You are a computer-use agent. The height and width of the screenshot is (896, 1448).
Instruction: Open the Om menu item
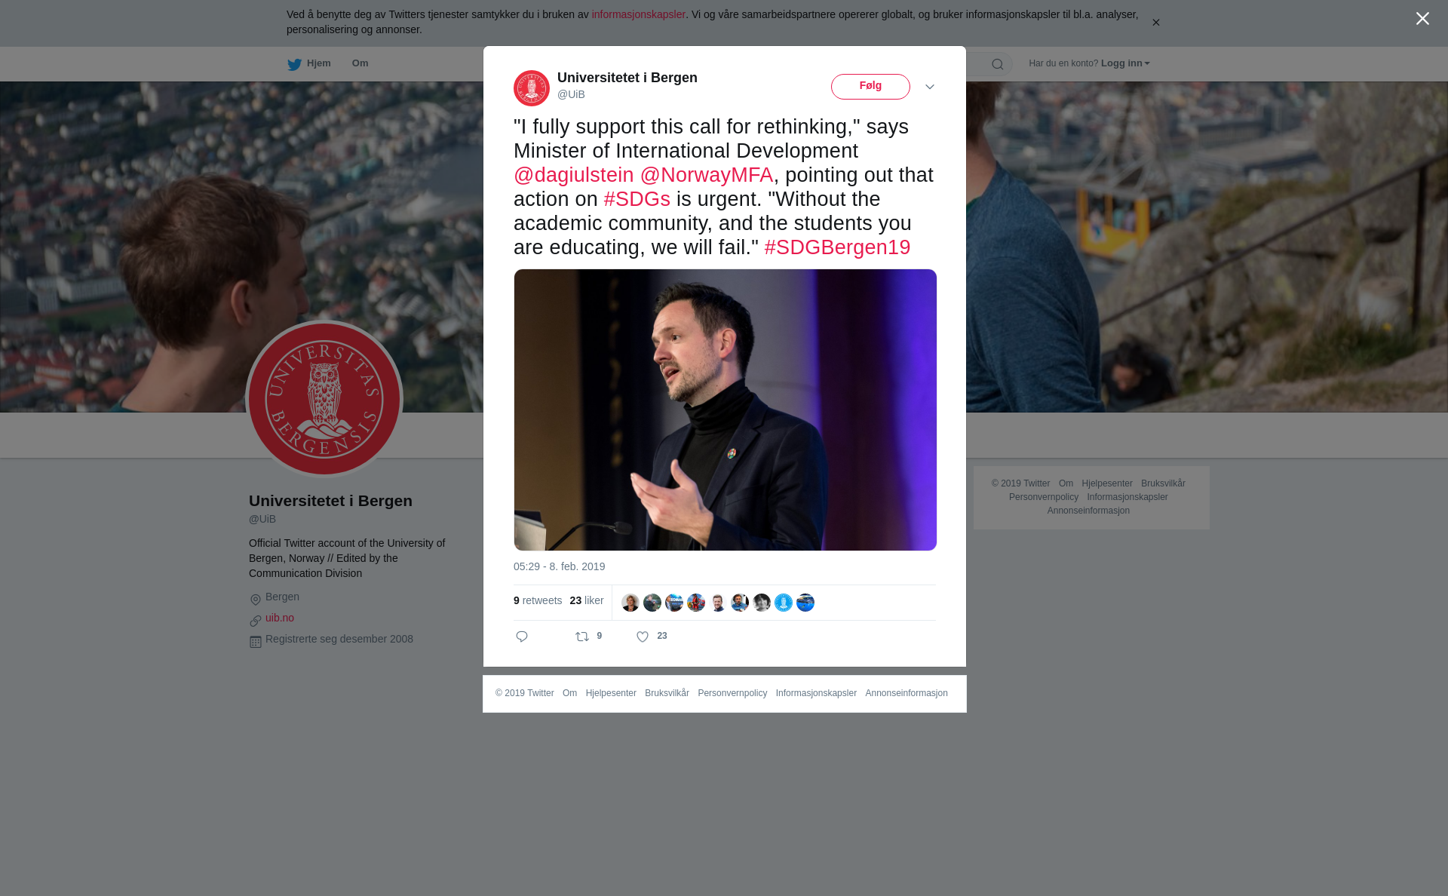point(360,63)
